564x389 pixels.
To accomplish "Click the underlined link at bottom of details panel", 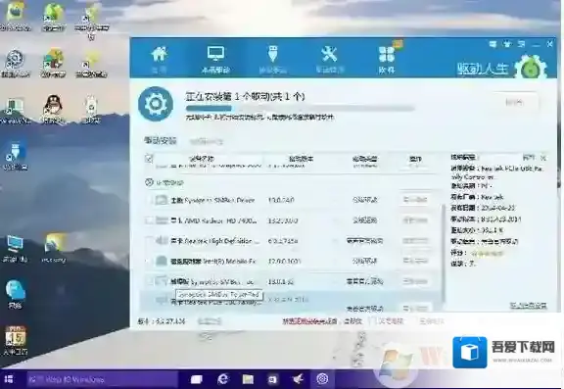I will tap(529, 306).
